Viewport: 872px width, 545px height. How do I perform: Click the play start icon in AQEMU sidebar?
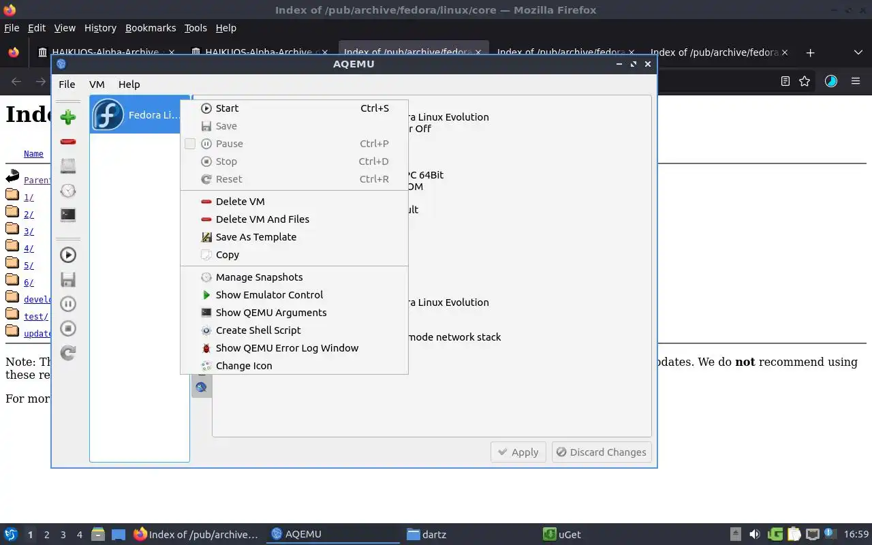[x=68, y=255]
